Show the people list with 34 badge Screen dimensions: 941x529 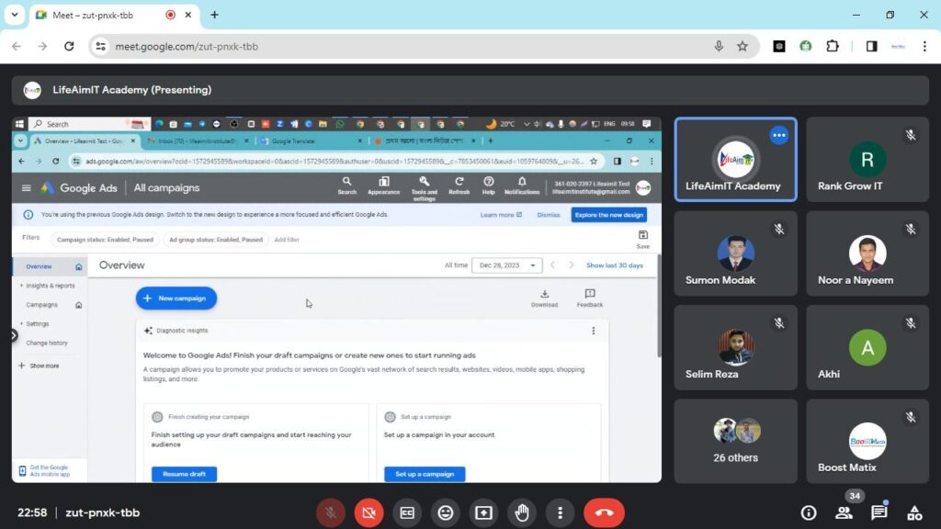[x=844, y=512]
